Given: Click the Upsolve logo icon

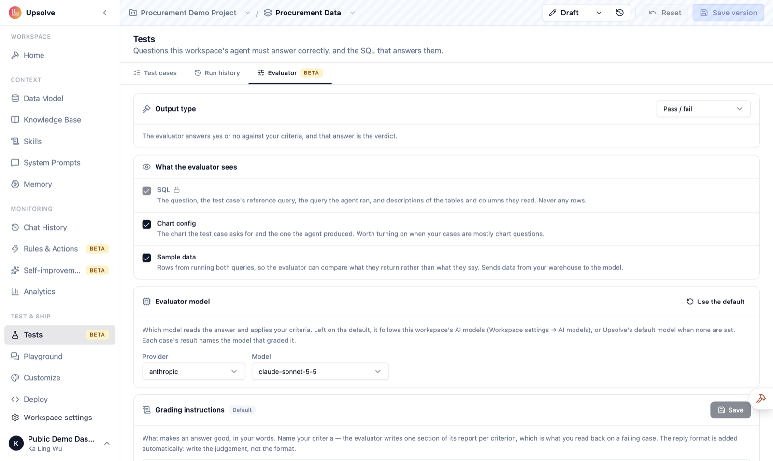Looking at the screenshot, I should click(15, 13).
